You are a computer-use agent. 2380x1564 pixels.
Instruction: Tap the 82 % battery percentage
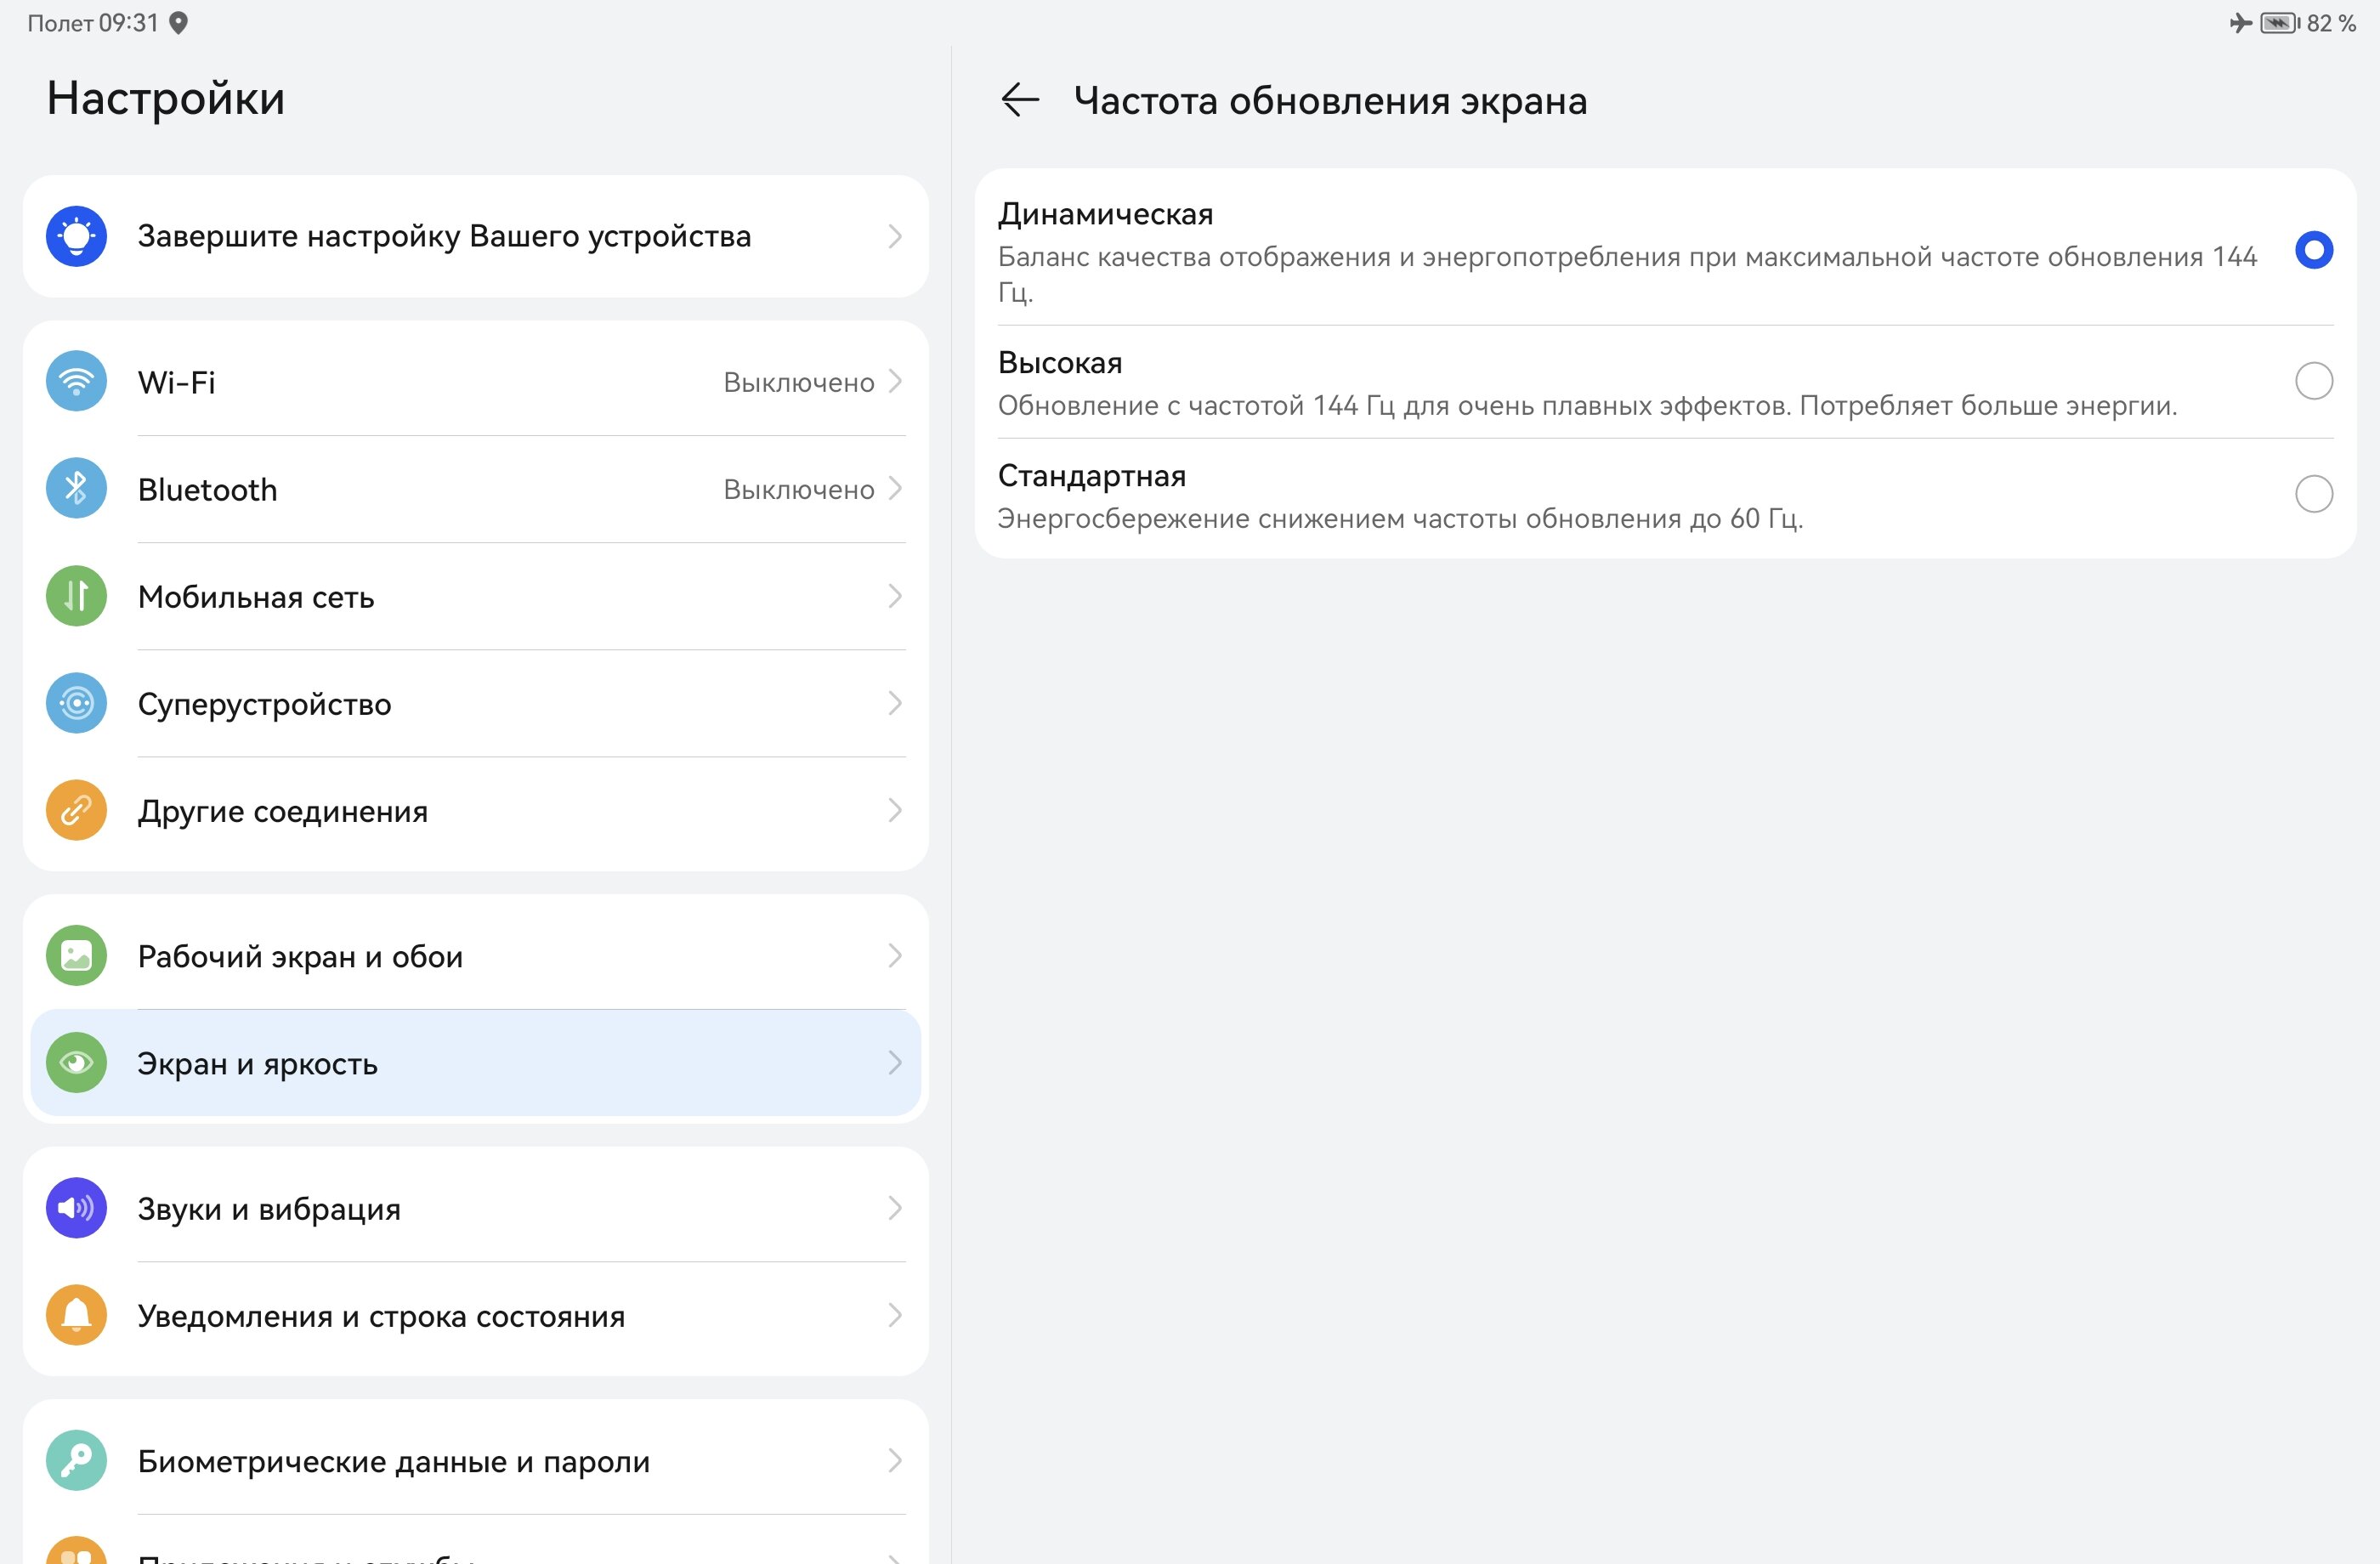click(2331, 23)
